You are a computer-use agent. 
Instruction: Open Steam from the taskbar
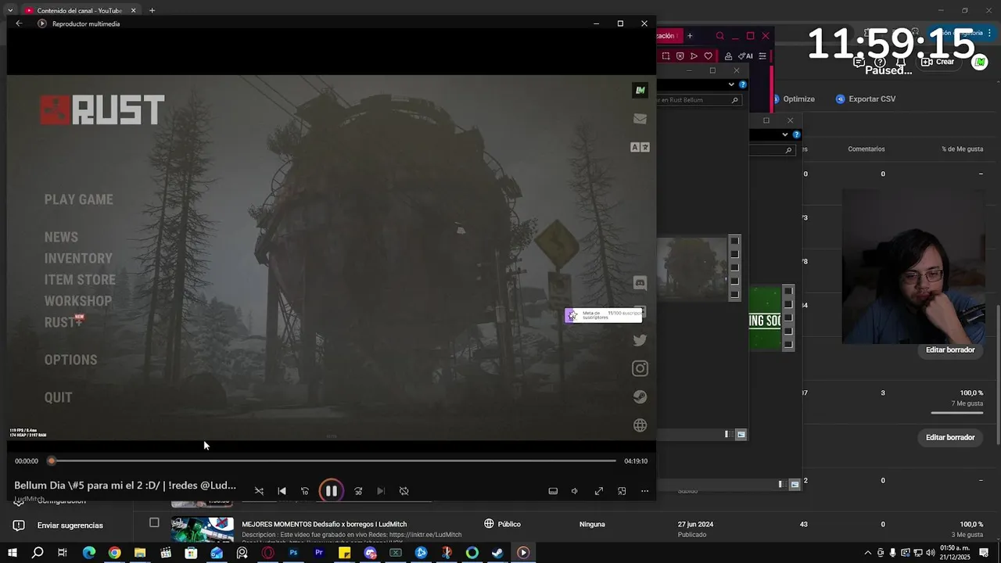[497, 553]
